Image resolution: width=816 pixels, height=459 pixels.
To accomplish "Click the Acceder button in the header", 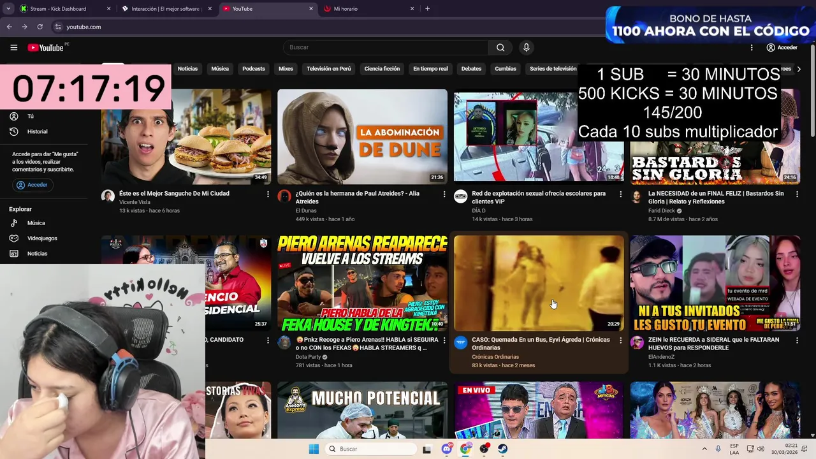I will [x=782, y=48].
